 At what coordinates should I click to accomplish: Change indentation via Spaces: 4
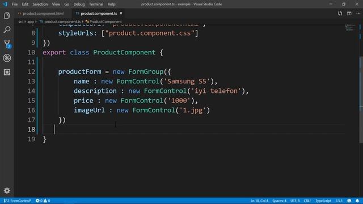point(279,201)
